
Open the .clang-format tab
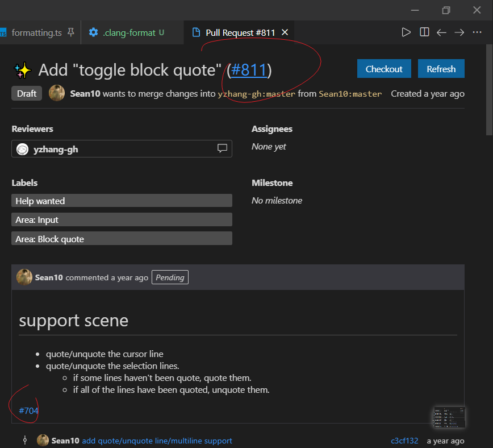coord(129,33)
